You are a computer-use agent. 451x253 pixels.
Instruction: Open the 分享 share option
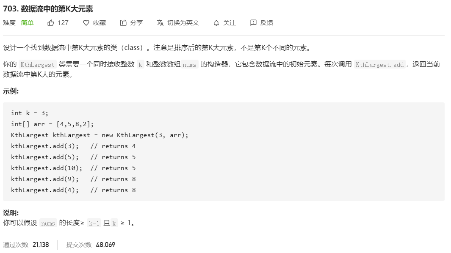136,23
